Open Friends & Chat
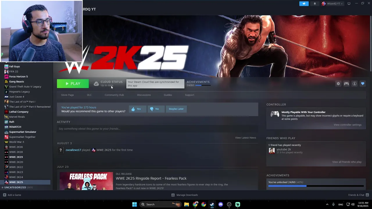The image size is (372, 209). pyautogui.click(x=358, y=195)
